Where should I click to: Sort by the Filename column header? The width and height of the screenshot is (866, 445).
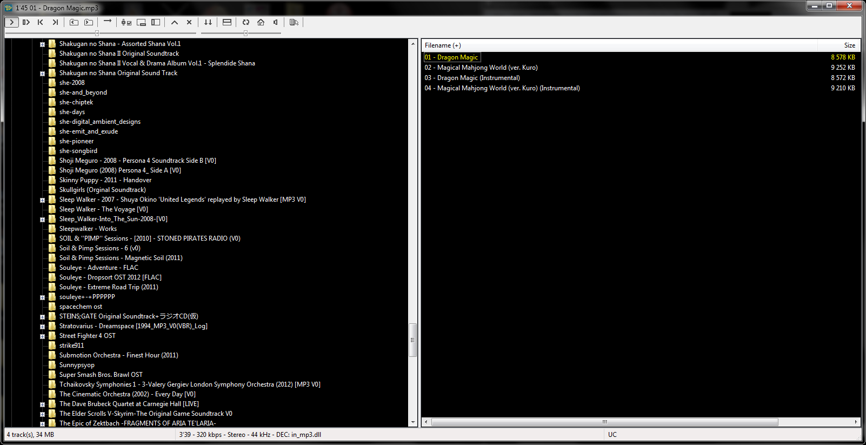[x=443, y=45]
